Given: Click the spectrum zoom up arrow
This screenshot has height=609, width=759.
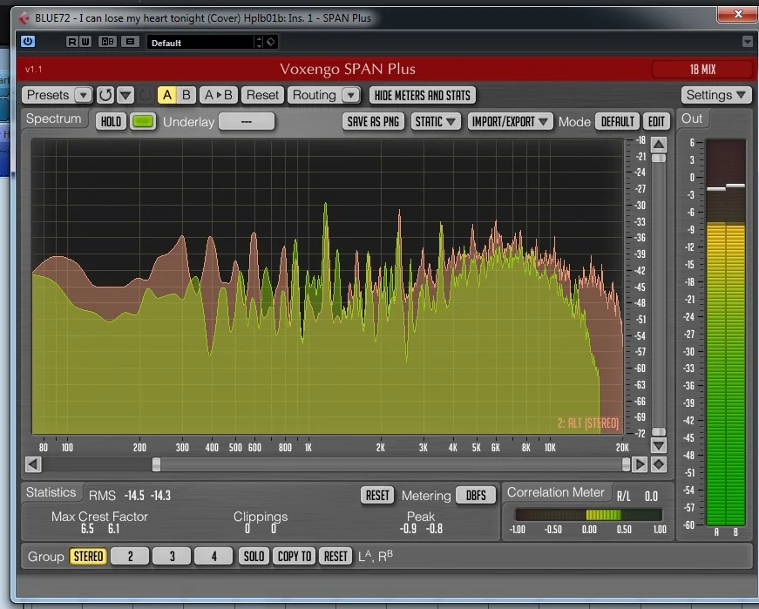Looking at the screenshot, I should [658, 145].
